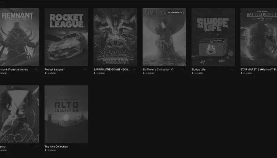The image size is (277, 158).
Task: Select the Rocket League cover art
Action: tap(66, 37)
